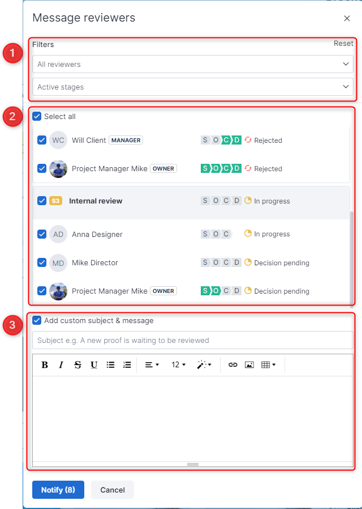Apply strikethrough formatting to text
This screenshot has width=362, height=509.
[77, 365]
